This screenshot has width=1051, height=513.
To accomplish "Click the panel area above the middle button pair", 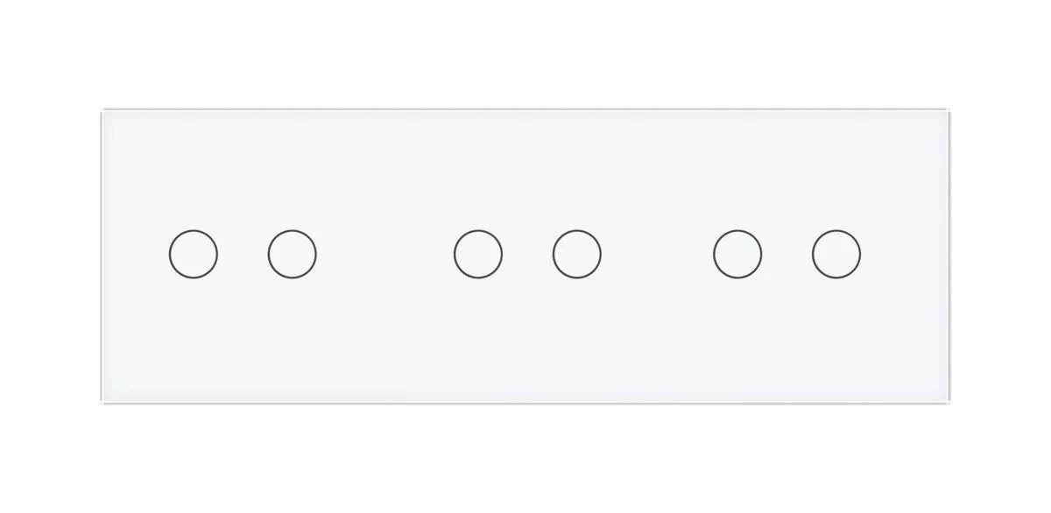I will (527, 171).
